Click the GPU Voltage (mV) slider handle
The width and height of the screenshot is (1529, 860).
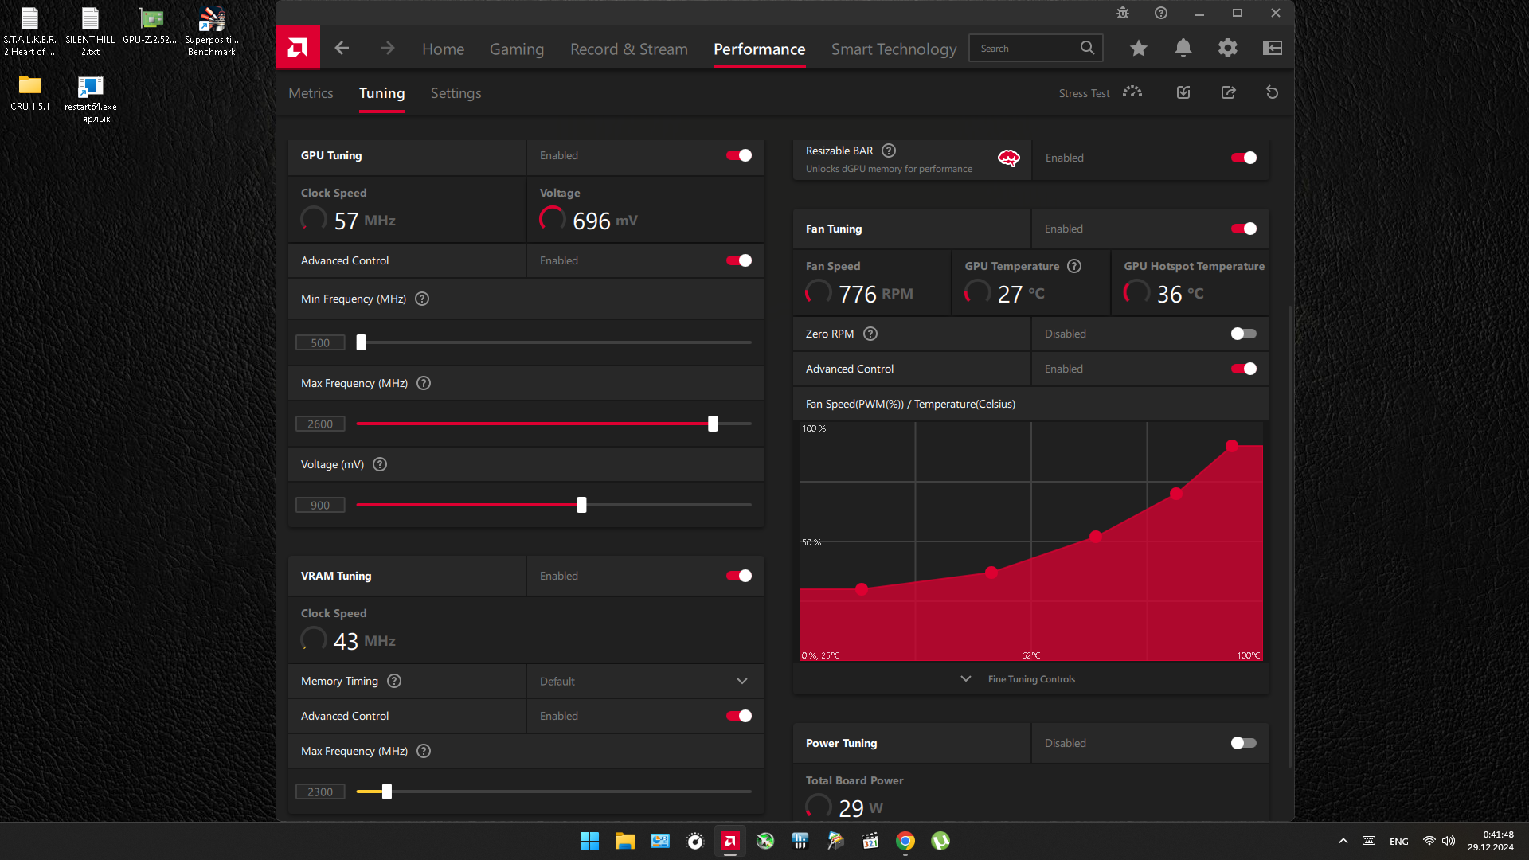click(581, 505)
